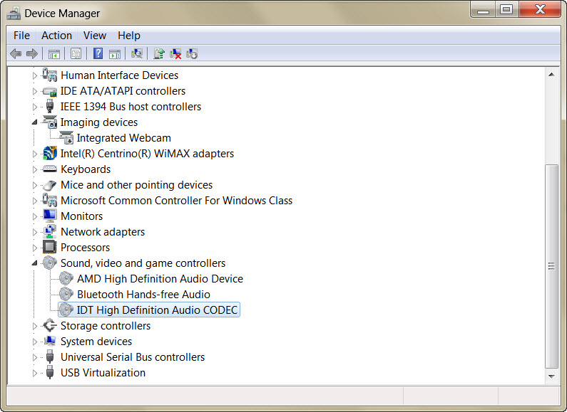The width and height of the screenshot is (567, 412).
Task: Click the Disable device toolbar icon
Action: point(192,53)
